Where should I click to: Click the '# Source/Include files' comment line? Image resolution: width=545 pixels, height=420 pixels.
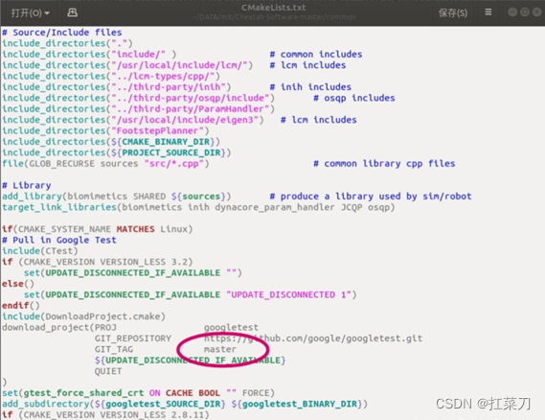point(62,33)
